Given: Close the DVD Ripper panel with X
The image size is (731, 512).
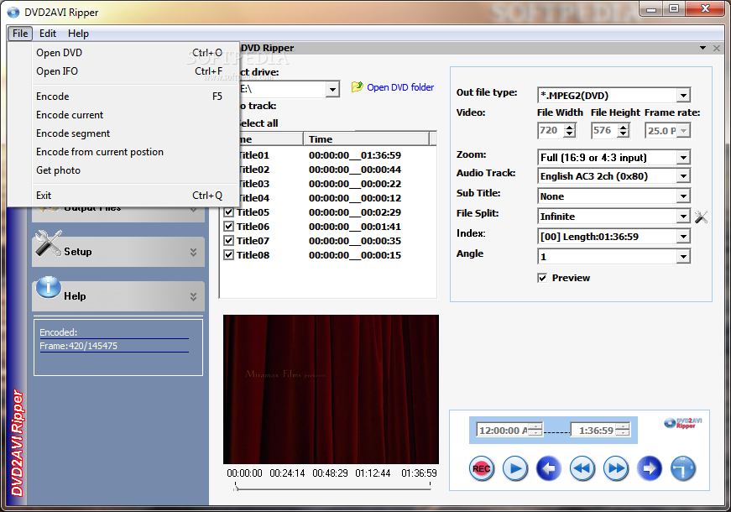Looking at the screenshot, I should (x=717, y=48).
